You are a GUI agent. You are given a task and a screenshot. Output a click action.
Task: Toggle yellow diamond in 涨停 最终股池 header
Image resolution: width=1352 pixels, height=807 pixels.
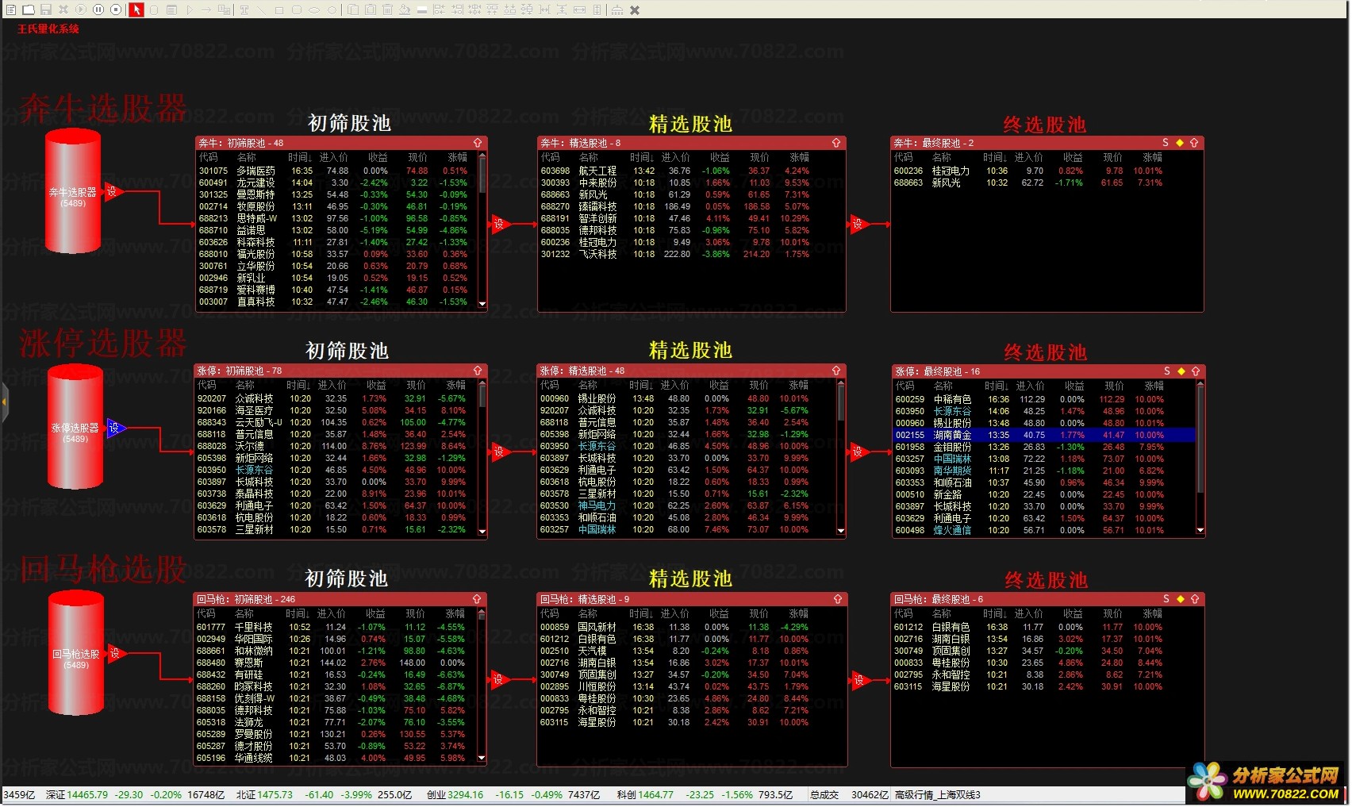coord(1181,371)
